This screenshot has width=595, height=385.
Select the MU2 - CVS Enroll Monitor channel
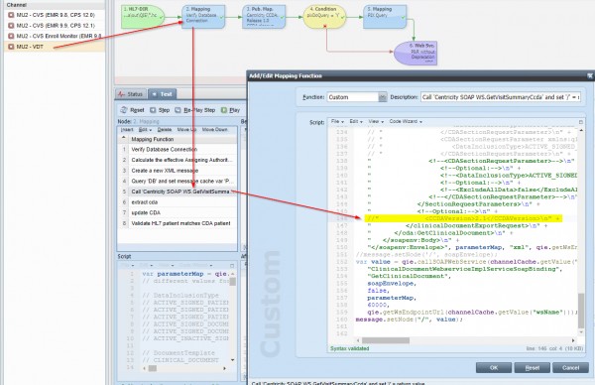(55, 36)
